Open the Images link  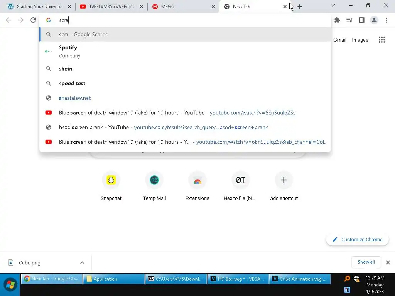pyautogui.click(x=360, y=40)
